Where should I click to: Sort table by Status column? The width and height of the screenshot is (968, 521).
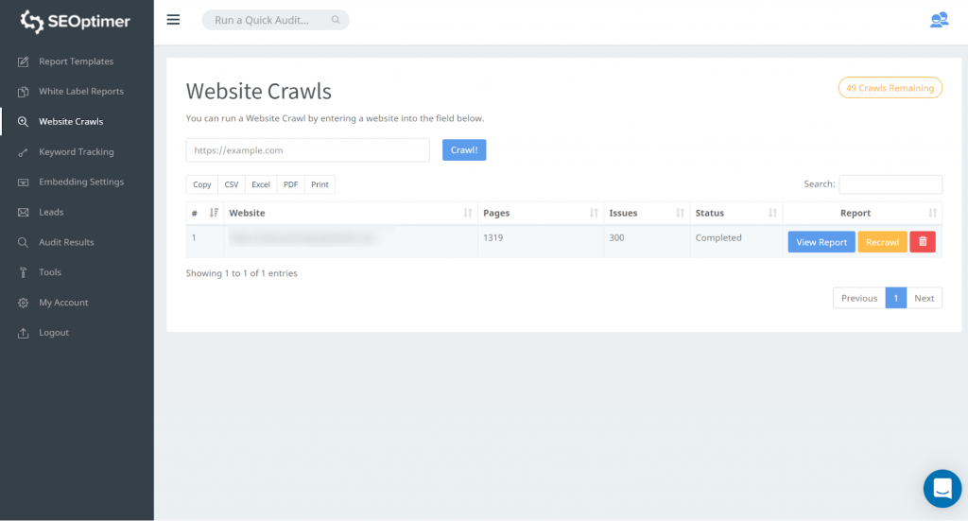tap(735, 214)
